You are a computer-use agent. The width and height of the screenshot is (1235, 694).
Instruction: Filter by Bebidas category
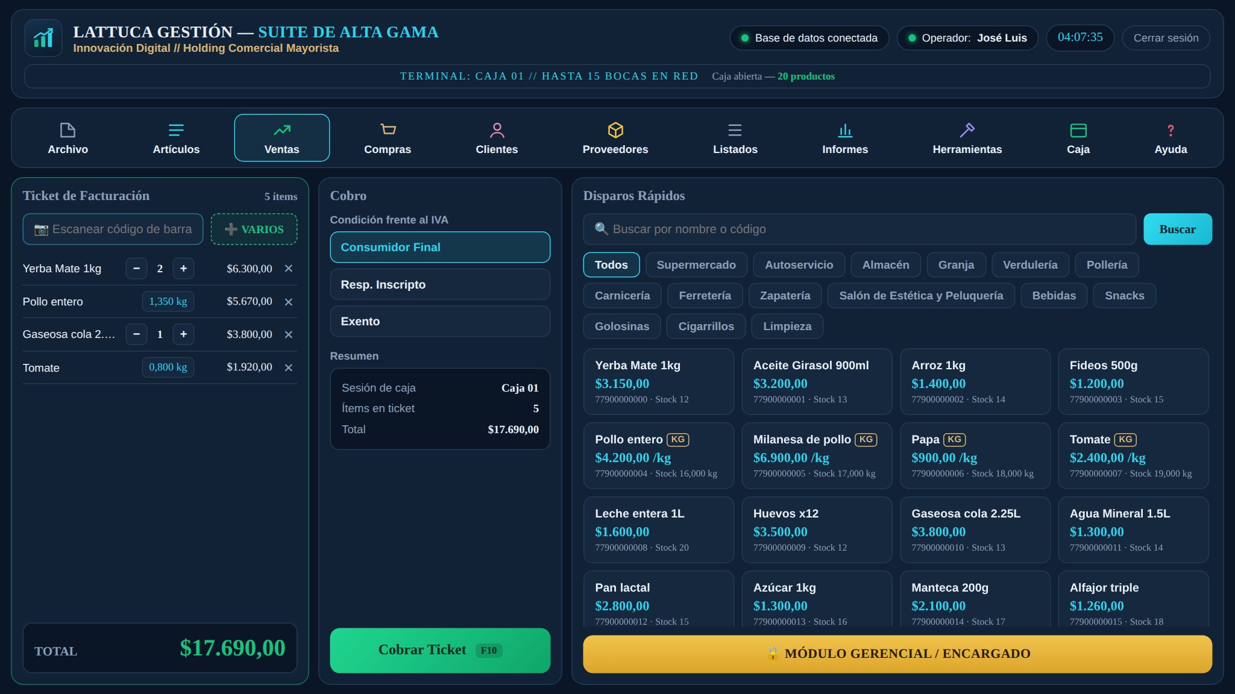pos(1054,296)
